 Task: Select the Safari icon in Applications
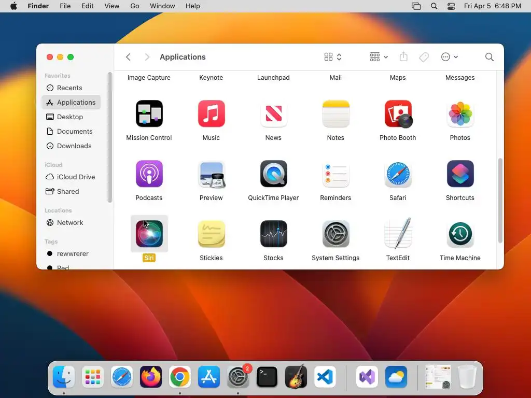[398, 174]
